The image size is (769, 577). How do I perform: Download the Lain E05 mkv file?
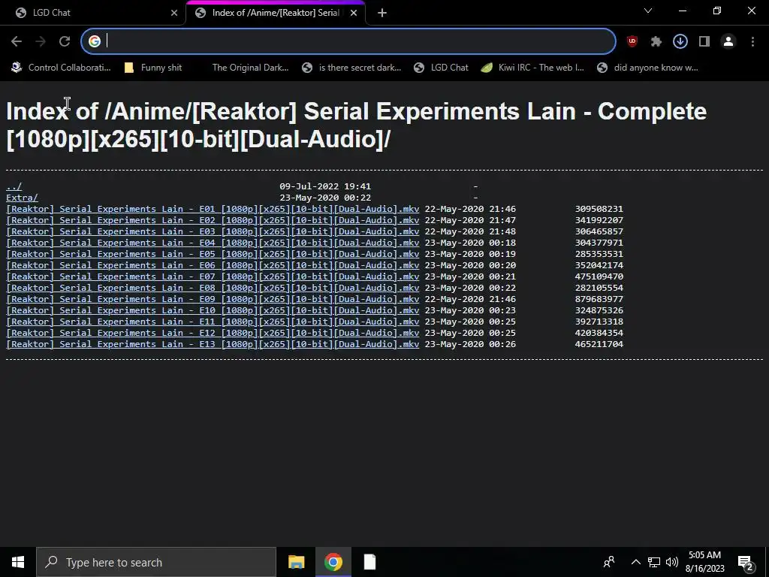pyautogui.click(x=213, y=254)
